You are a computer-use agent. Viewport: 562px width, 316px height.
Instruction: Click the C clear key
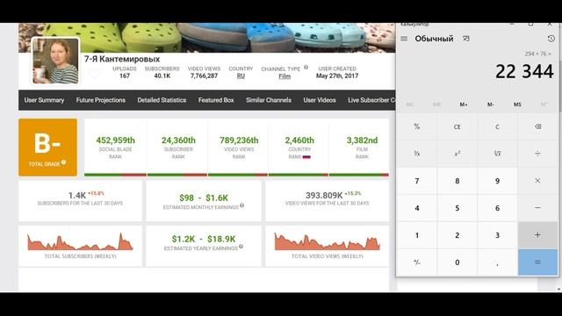498,126
